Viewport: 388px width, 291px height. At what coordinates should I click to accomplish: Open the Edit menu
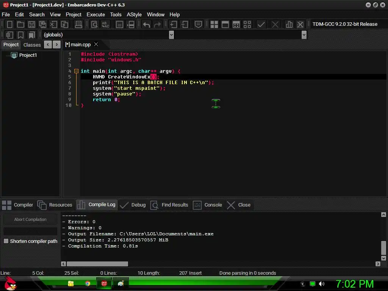19,15
